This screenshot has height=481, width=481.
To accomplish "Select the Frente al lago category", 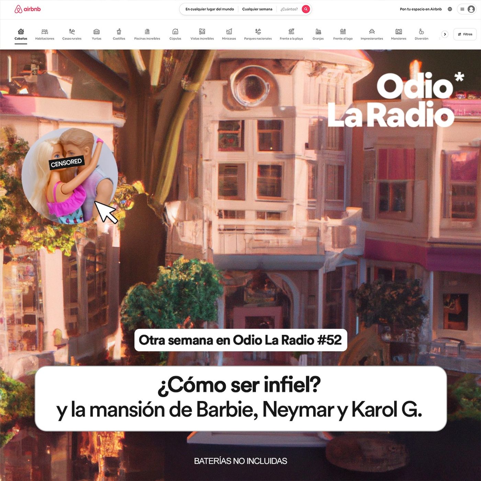I will point(343,34).
